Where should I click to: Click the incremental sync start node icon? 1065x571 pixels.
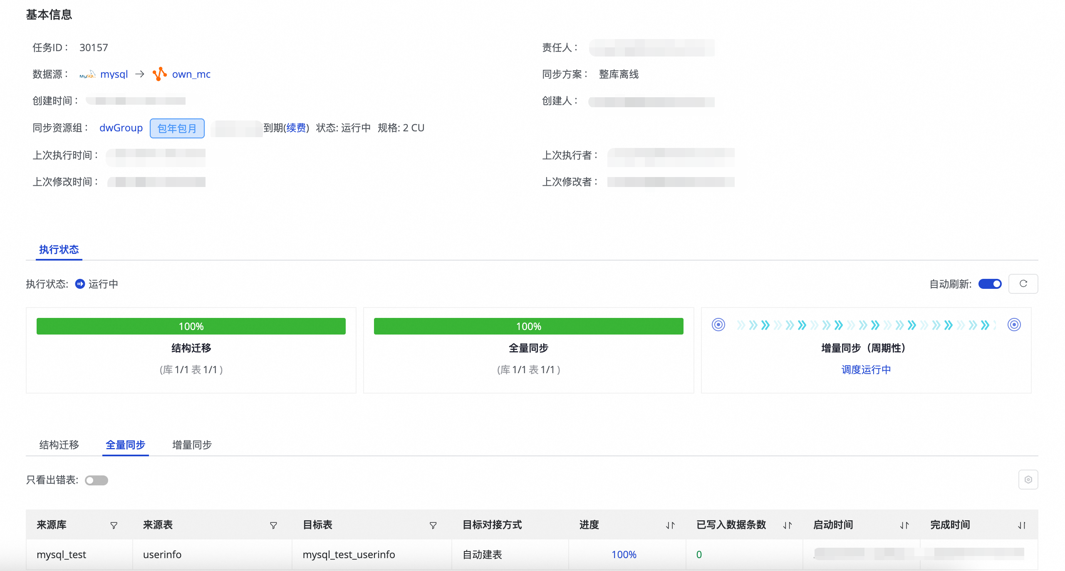click(x=718, y=325)
